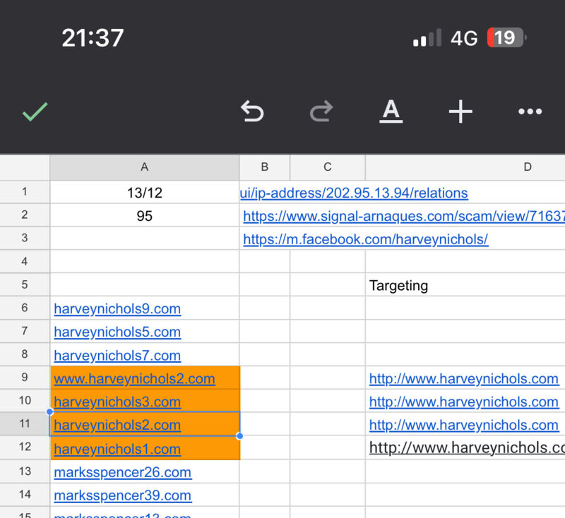This screenshot has width=565, height=518.
Task: Open row 11's http://www.harveynichols.com link
Action: (x=464, y=425)
